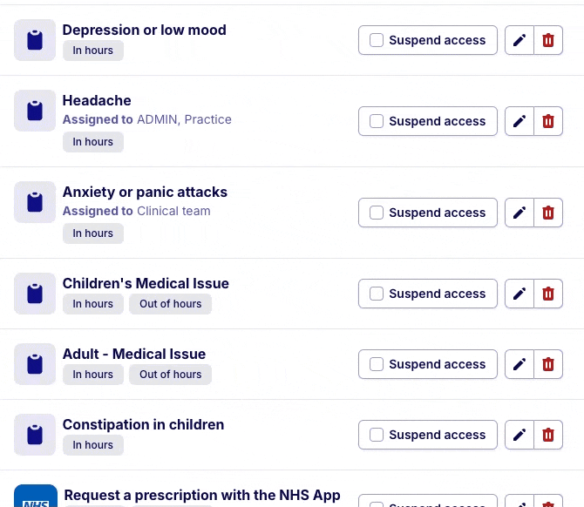The width and height of the screenshot is (584, 507).
Task: Open the editor for Children's Medical Issue
Action: coord(519,294)
